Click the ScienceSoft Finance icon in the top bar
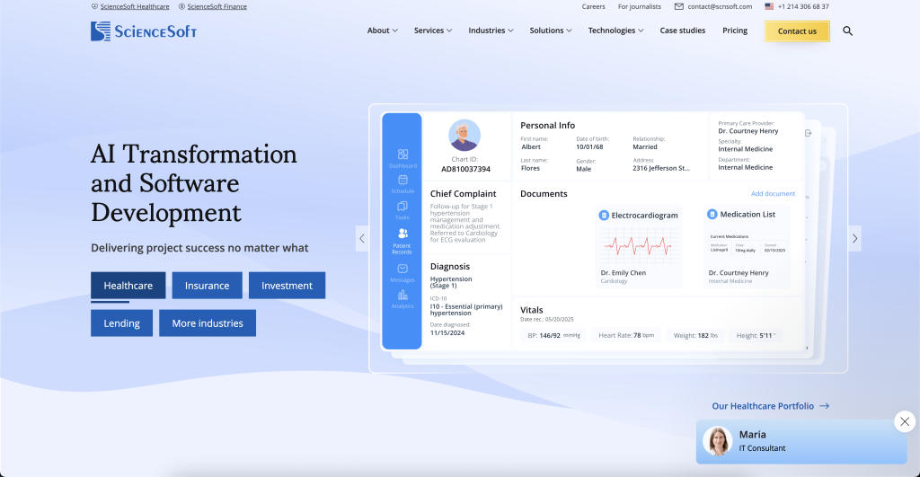The height and width of the screenshot is (477, 920). click(181, 6)
